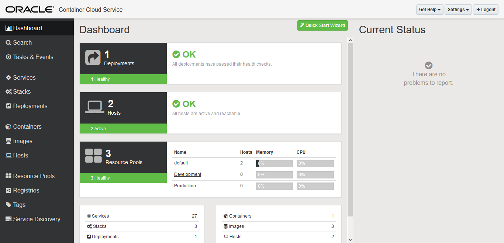
Task: Click the dashboard scrollbar up arrow
Action: 350,40
